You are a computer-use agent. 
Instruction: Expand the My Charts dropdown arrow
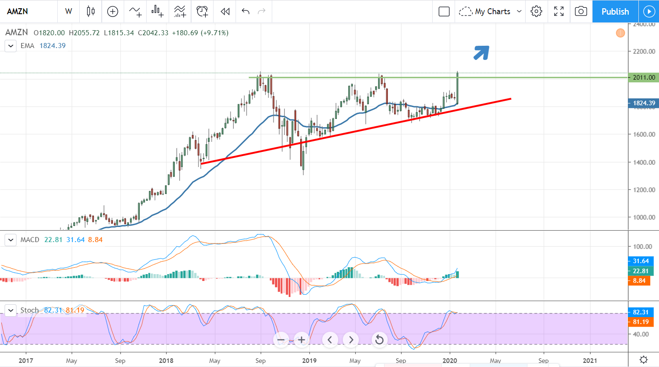(519, 11)
